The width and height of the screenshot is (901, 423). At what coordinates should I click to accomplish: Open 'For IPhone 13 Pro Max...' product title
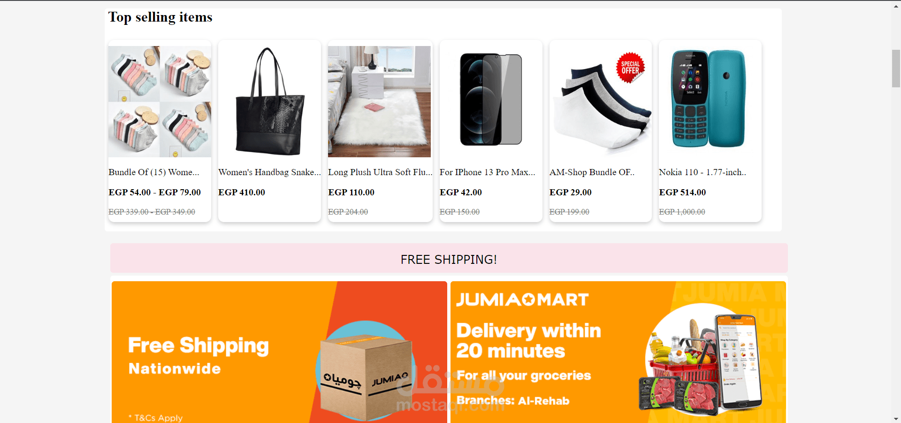[x=487, y=172]
